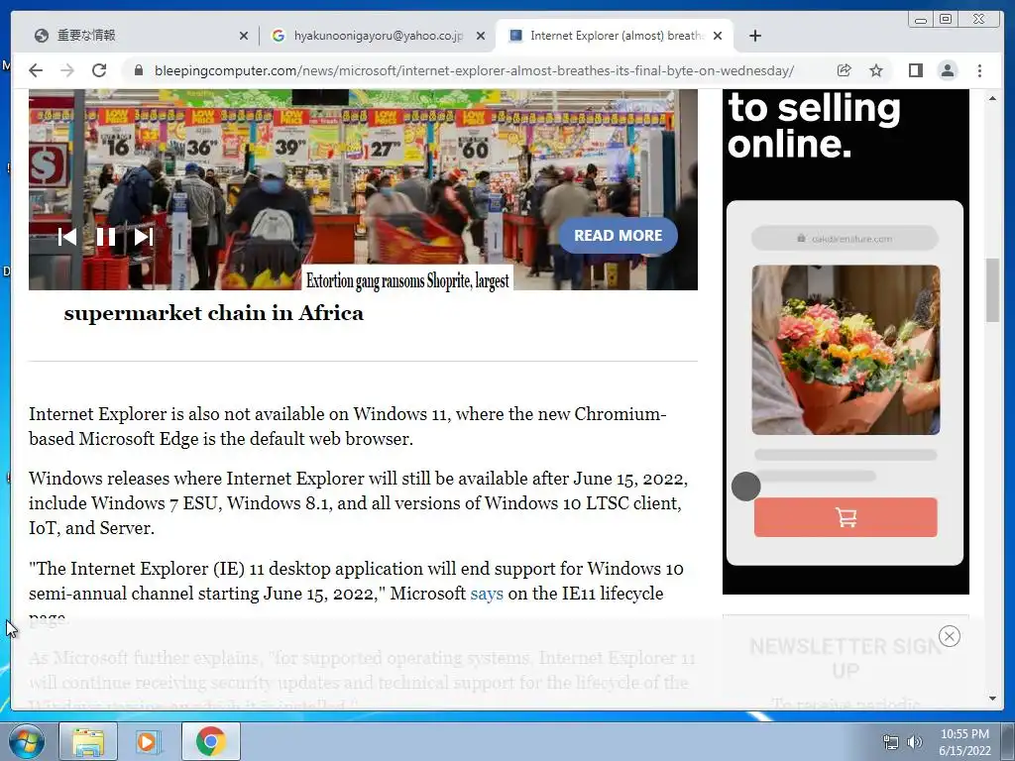View site security lock info
1015x761 pixels.
139,70
